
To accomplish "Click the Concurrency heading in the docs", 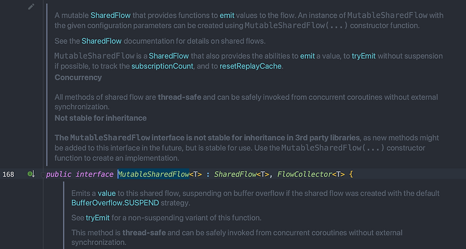I will point(78,78).
